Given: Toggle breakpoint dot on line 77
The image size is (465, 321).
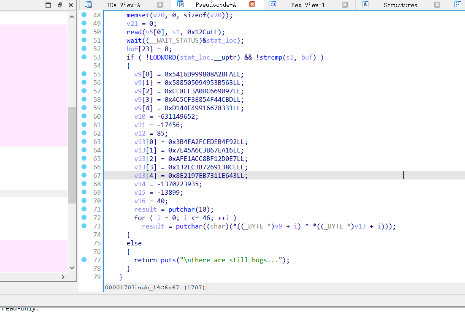Looking at the screenshot, I should 84,260.
